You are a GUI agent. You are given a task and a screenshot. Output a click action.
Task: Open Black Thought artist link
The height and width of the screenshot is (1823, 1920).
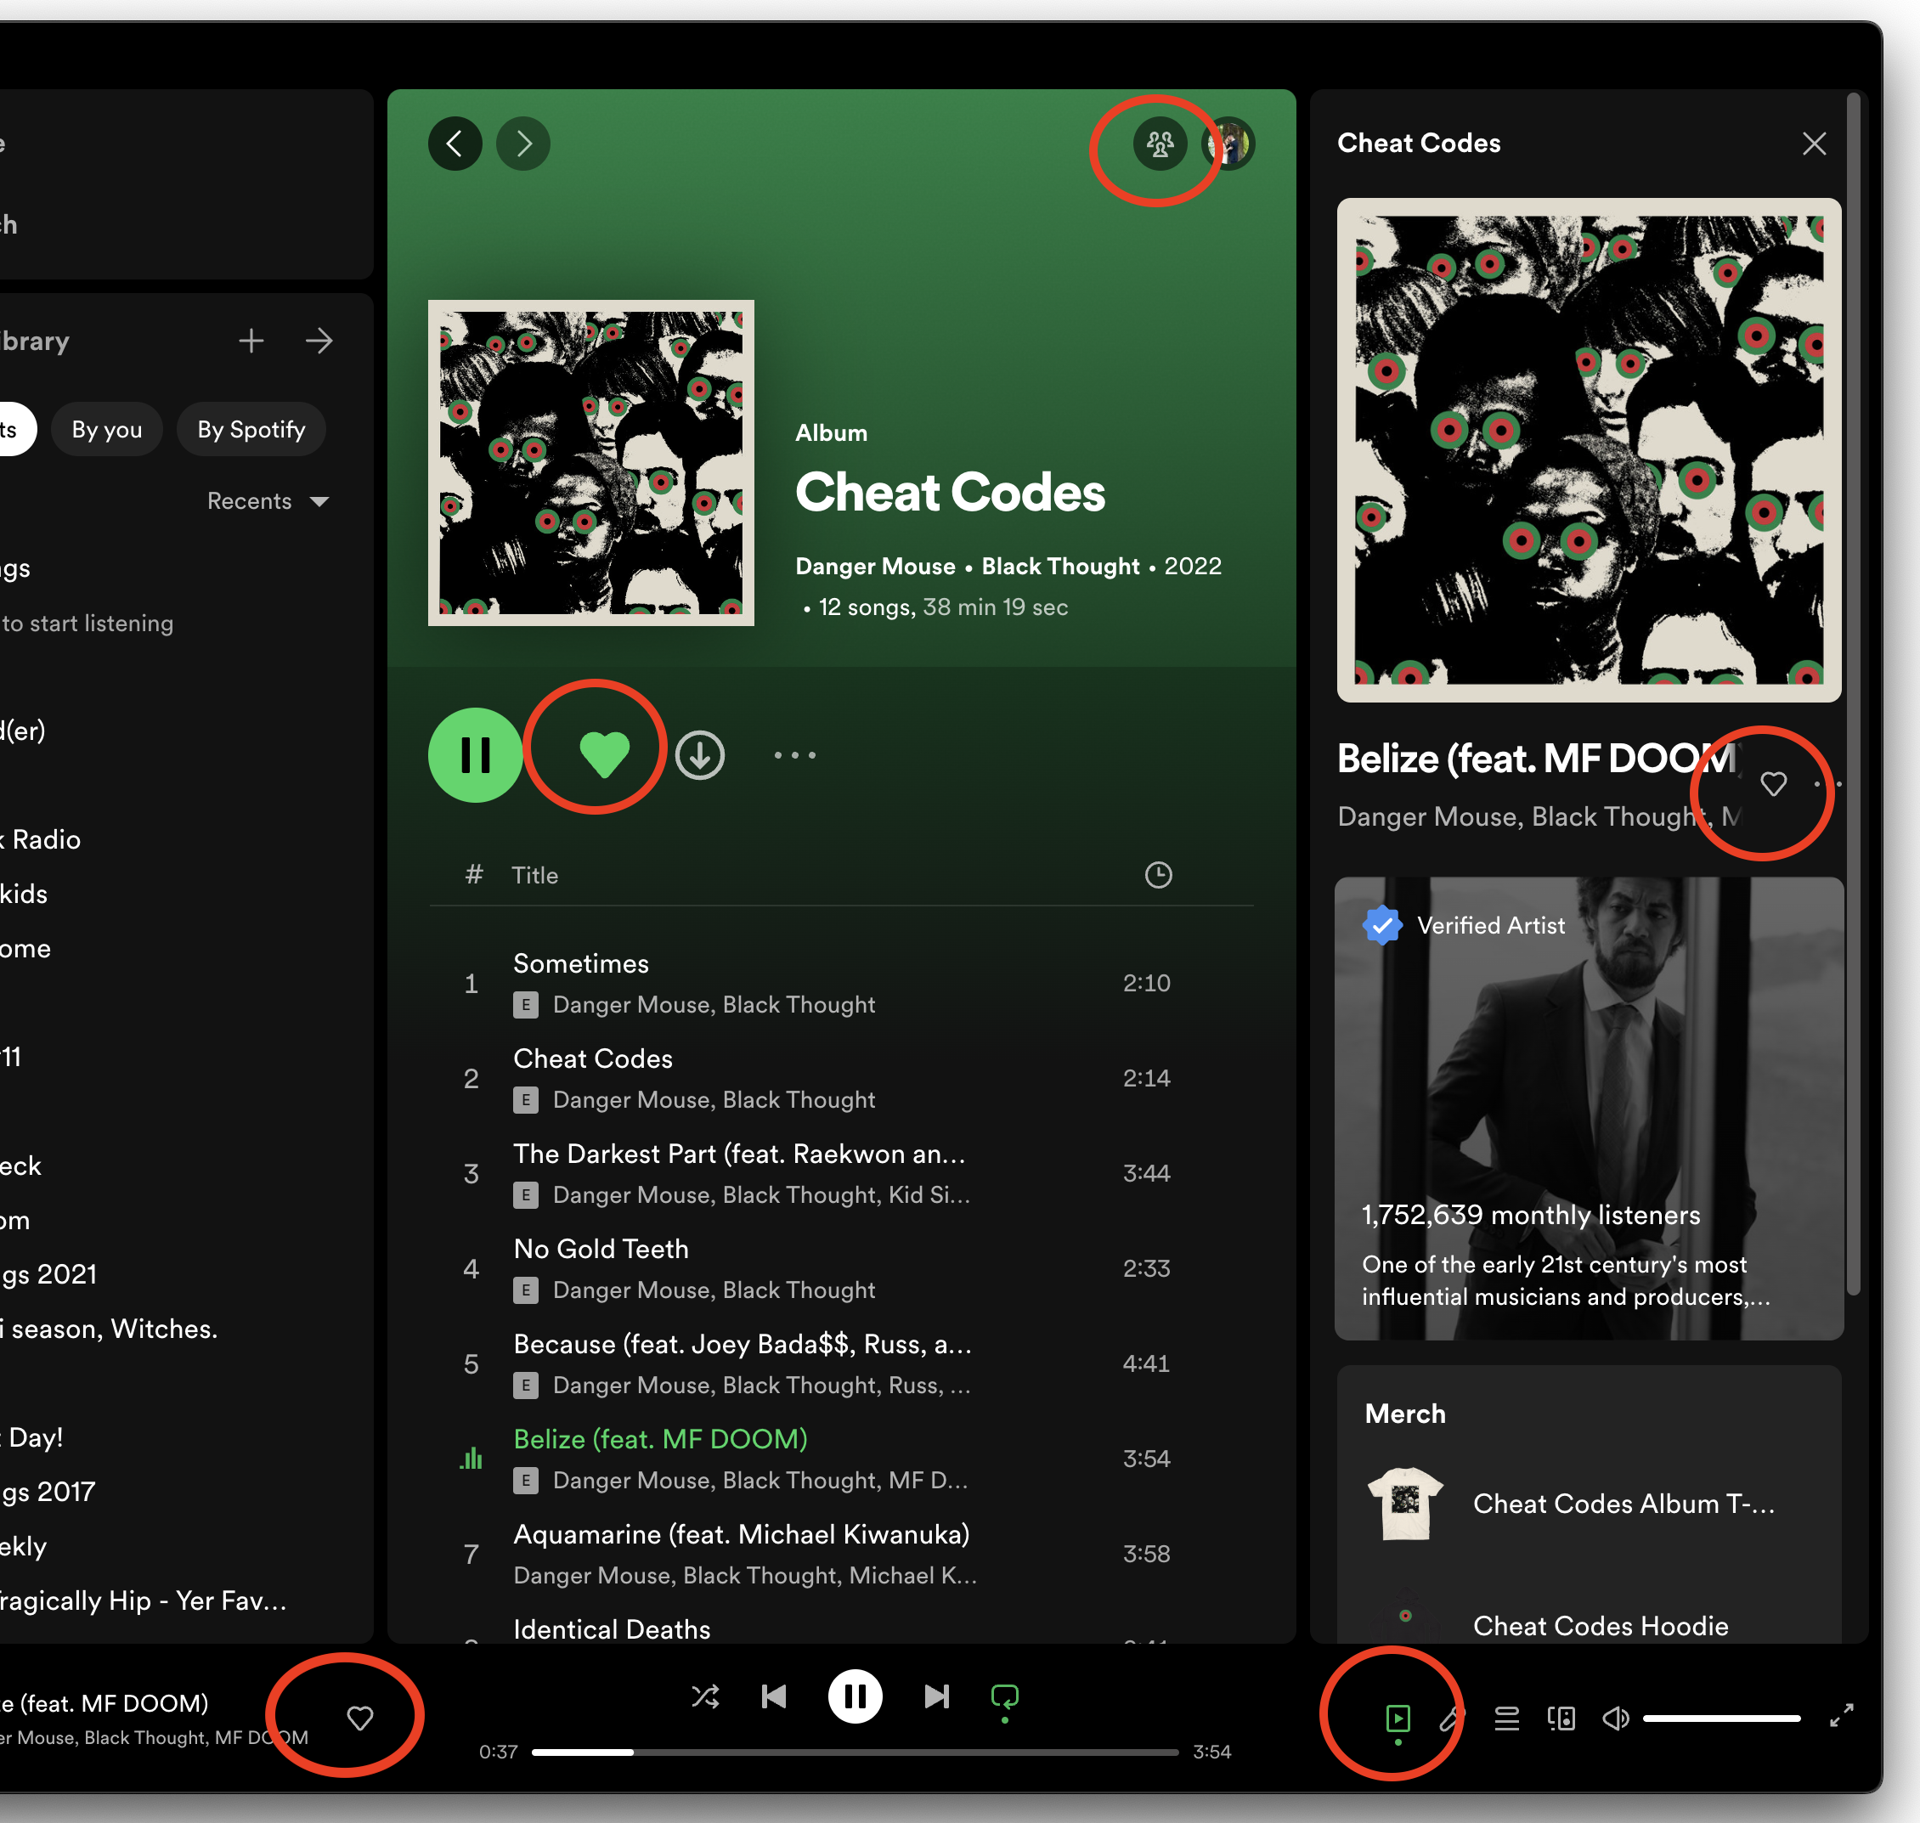pyautogui.click(x=1060, y=567)
